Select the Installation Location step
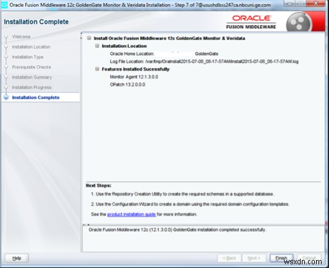 click(x=31, y=46)
